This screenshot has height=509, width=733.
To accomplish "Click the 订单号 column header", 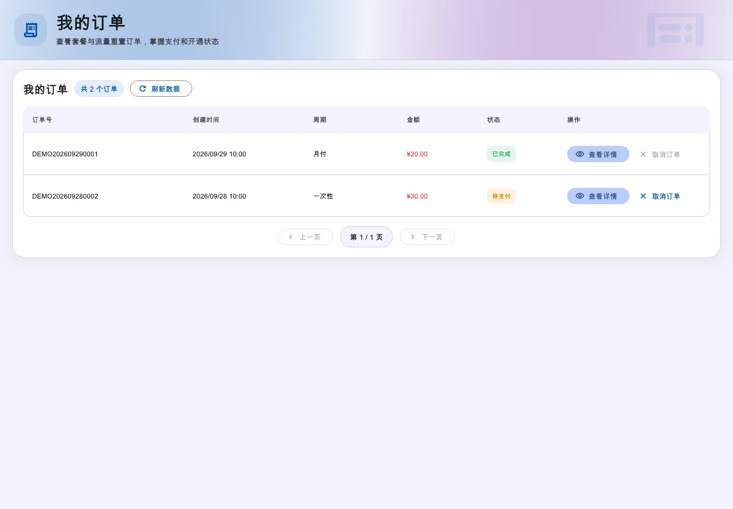I will 42,120.
